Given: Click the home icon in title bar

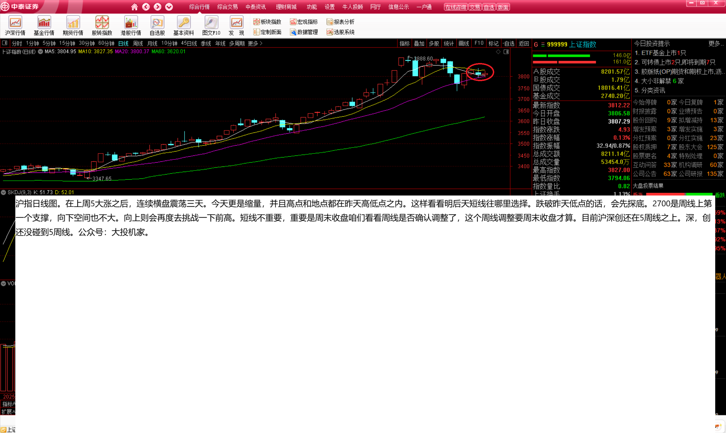Looking at the screenshot, I should (x=134, y=7).
